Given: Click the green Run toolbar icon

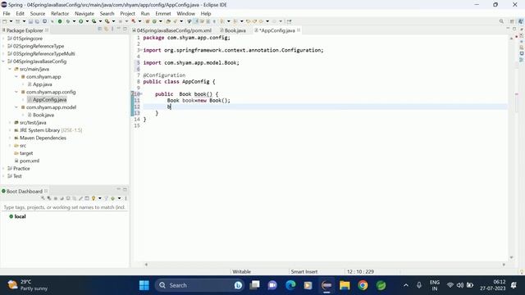Looking at the screenshot, I should pyautogui.click(x=80, y=21).
